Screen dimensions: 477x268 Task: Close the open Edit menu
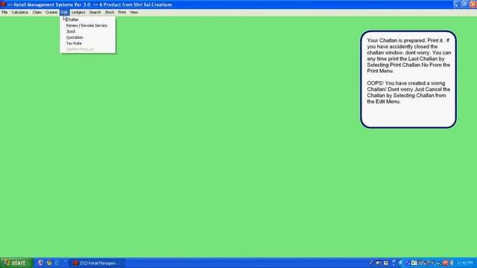tap(65, 13)
